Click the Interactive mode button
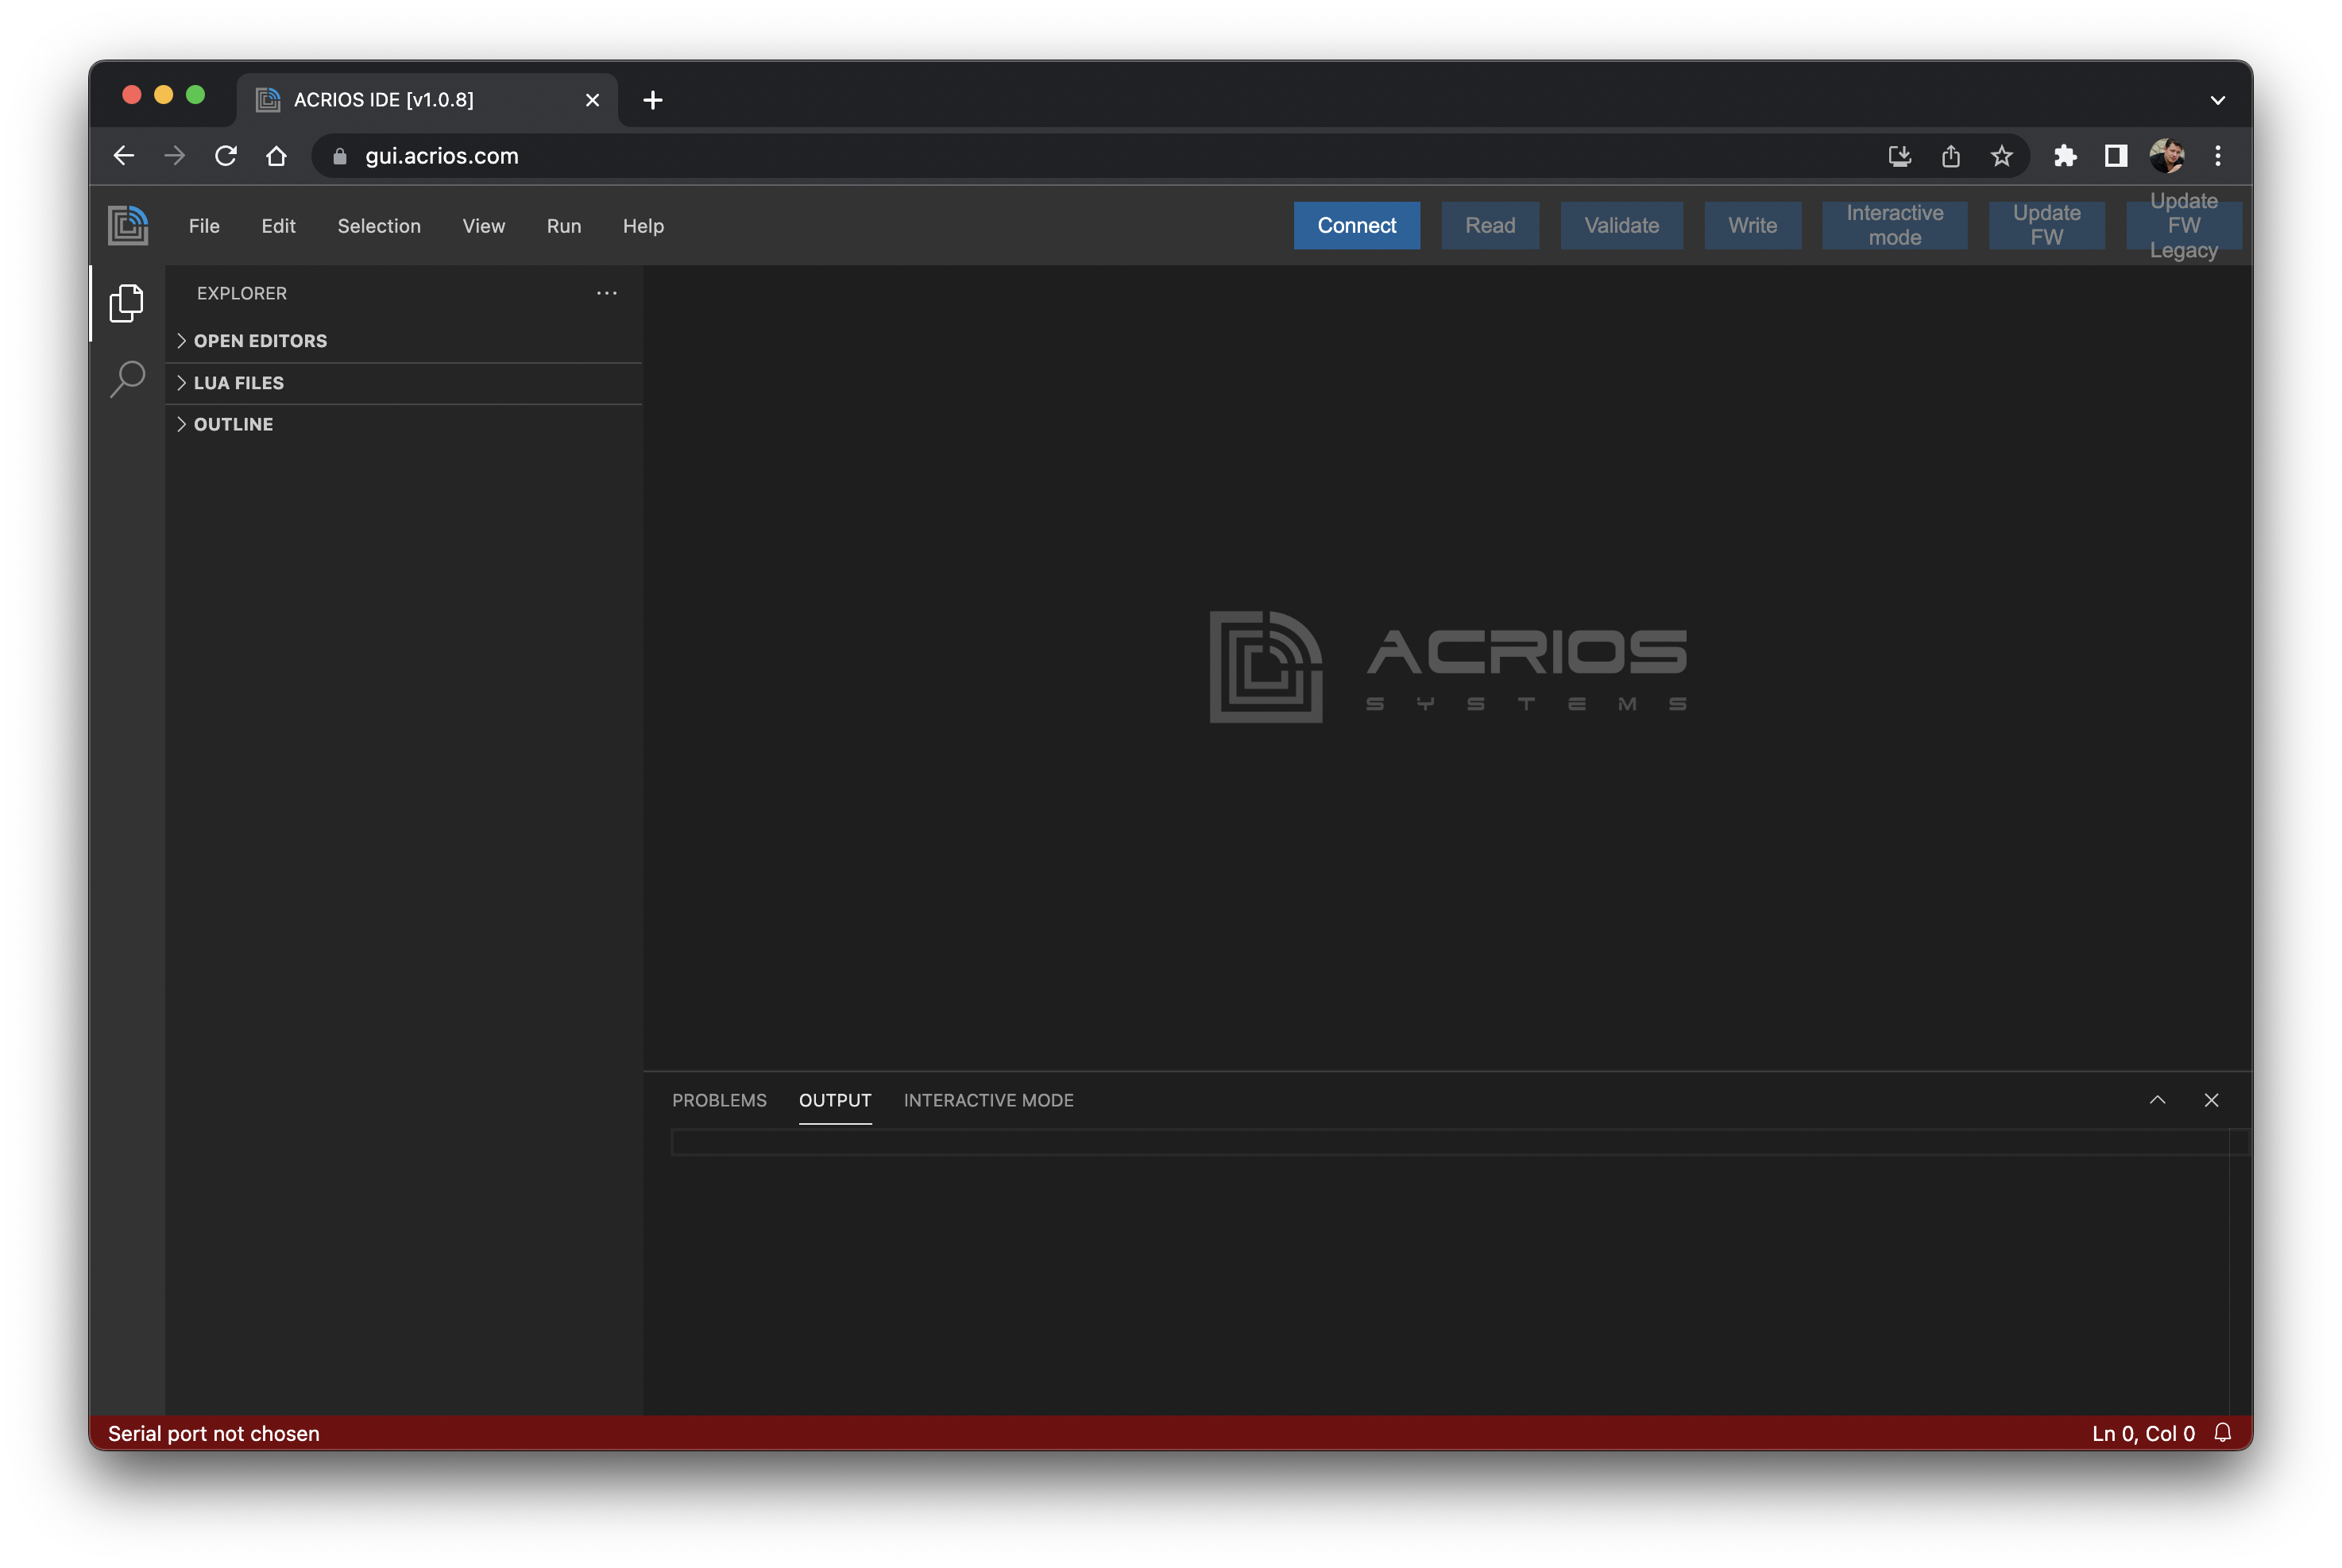The width and height of the screenshot is (2342, 1568). 1894,226
